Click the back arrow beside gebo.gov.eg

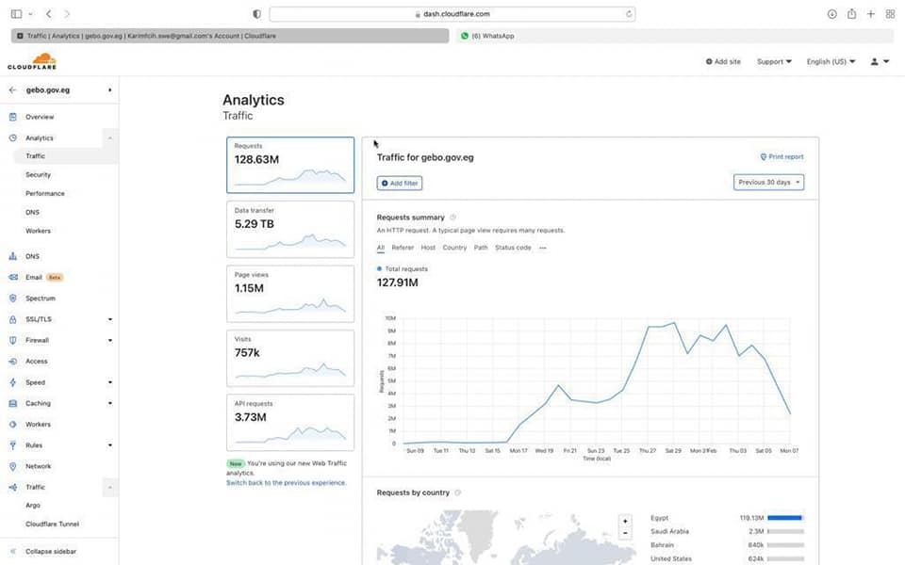pos(12,90)
